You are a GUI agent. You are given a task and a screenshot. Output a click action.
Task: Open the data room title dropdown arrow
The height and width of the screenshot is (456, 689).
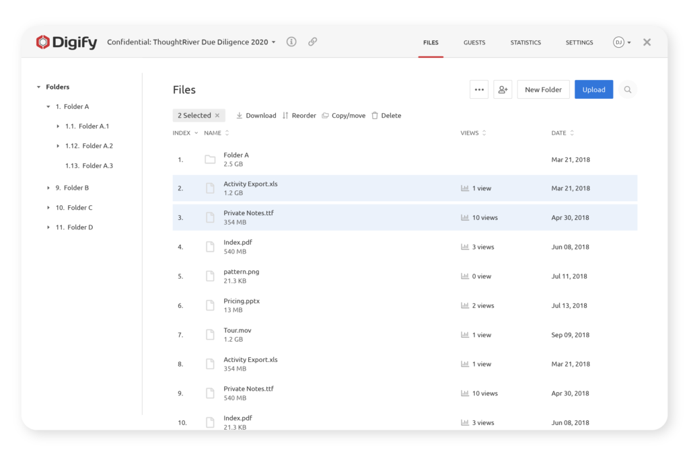[x=274, y=42]
